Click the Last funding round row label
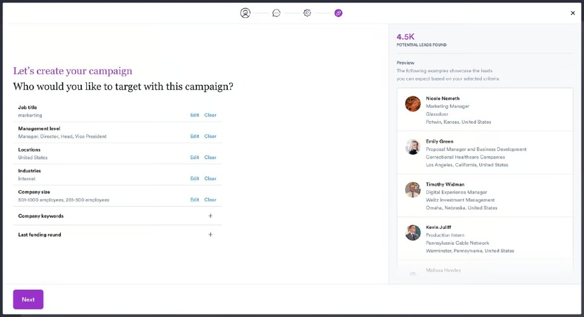Screen dimensions: 584x317 pyautogui.click(x=39, y=235)
